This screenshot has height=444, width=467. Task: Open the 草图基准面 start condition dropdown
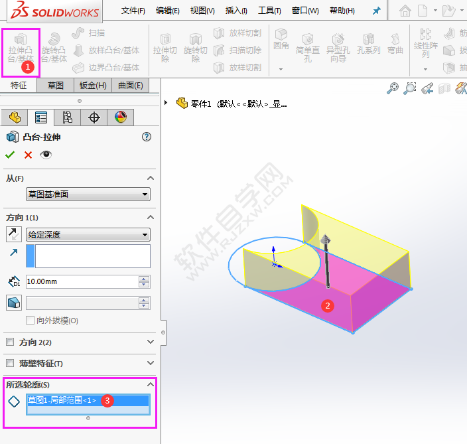click(x=88, y=194)
